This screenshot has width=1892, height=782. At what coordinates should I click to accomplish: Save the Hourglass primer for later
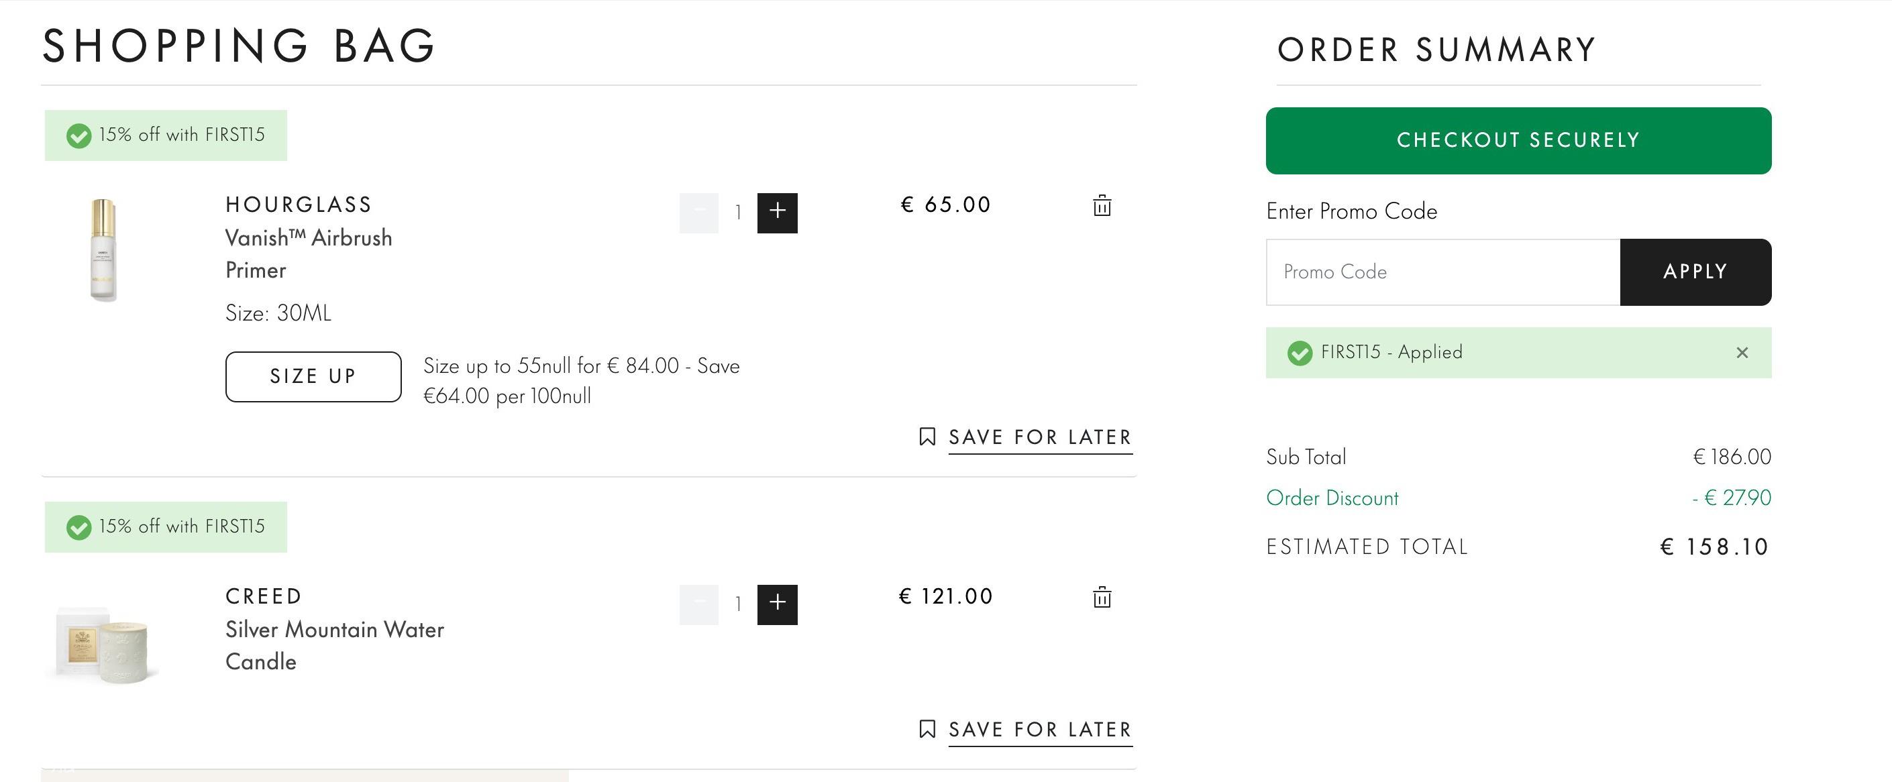click(x=1040, y=438)
